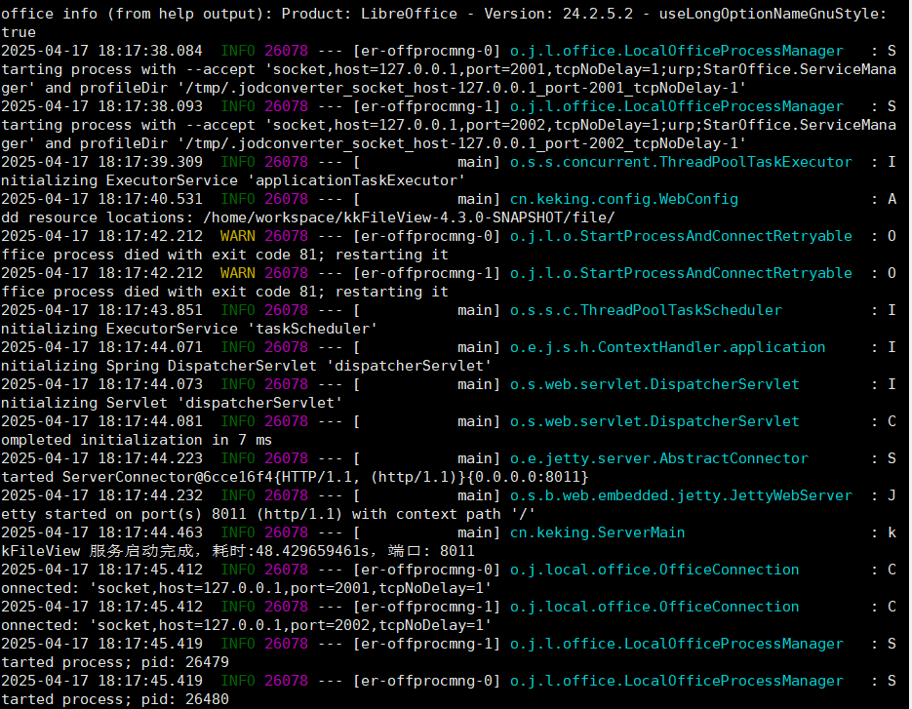
Task: Select class name o.s.b.web.embedded.jetty.JettyWebServer
Action: pos(681,495)
